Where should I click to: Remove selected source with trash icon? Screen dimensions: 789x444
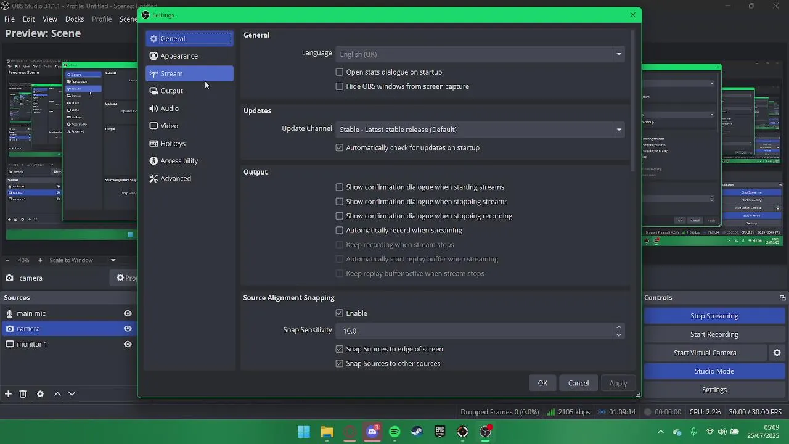(x=23, y=394)
